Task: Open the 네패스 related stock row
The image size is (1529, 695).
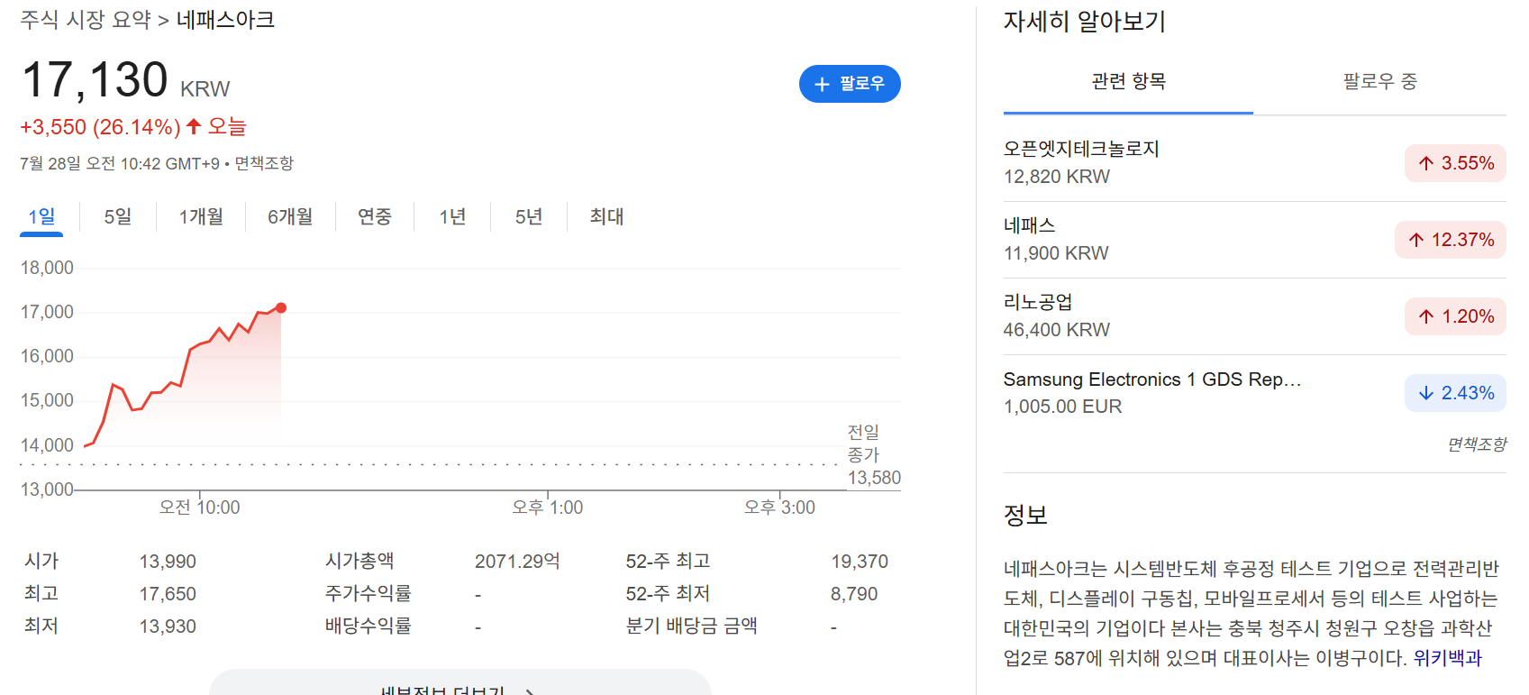Action: click(1255, 240)
